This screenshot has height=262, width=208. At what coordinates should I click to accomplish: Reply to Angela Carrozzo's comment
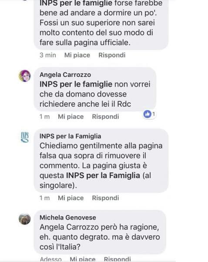tap(105, 117)
